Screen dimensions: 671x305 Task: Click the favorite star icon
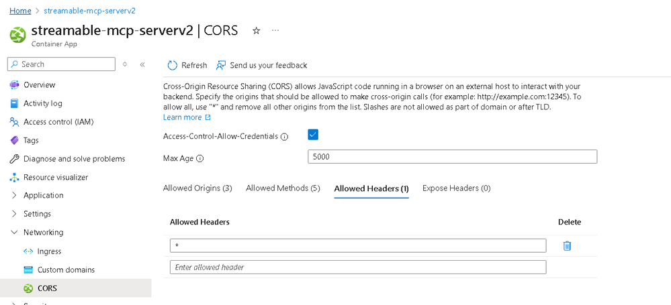256,31
